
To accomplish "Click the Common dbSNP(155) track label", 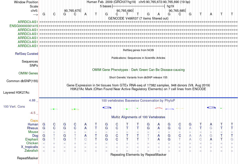I will click(22, 81).
